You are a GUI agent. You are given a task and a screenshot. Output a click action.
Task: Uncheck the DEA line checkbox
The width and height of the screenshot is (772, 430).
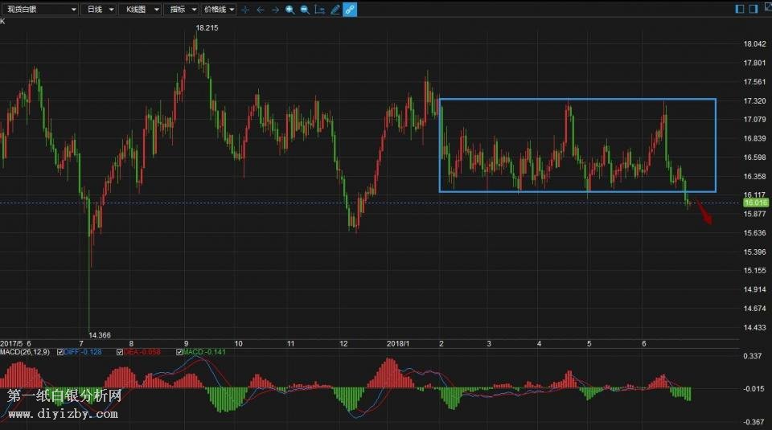120,352
